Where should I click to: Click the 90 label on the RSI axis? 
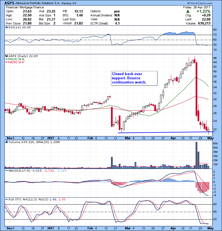(x=215, y=30)
